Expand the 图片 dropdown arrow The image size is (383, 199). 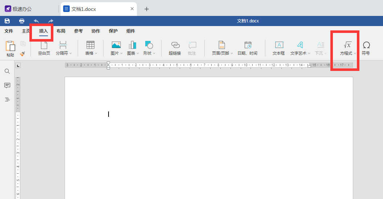click(121, 53)
